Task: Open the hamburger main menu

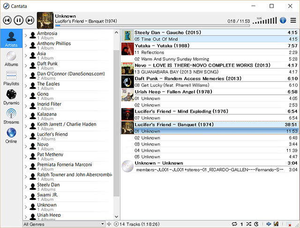Action: coord(293,20)
